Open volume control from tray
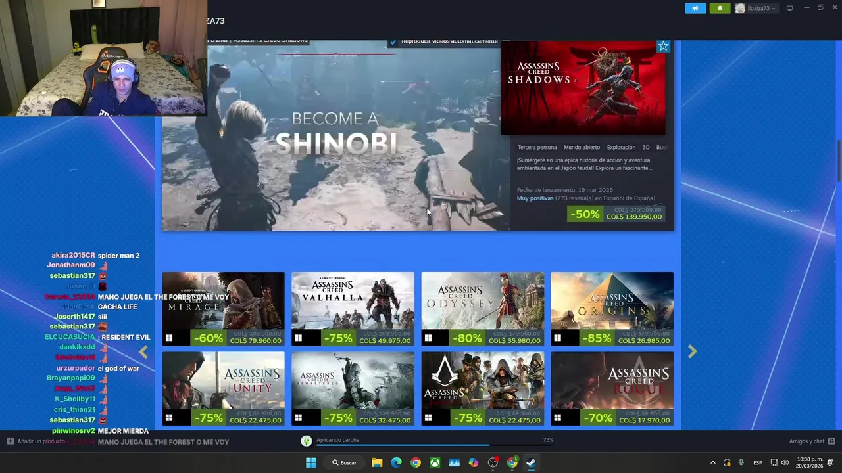The height and width of the screenshot is (473, 842). 785,462
